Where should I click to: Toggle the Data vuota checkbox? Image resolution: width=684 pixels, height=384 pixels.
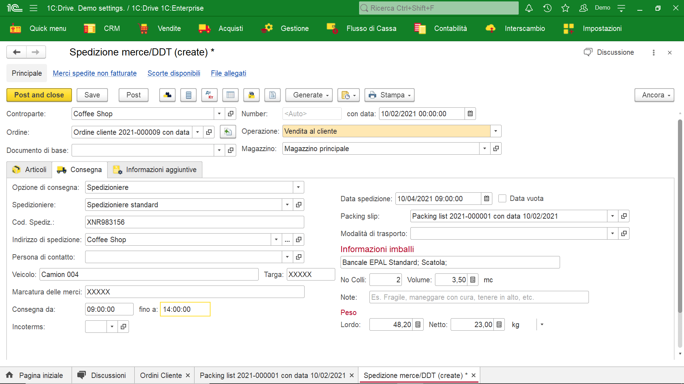click(x=502, y=198)
